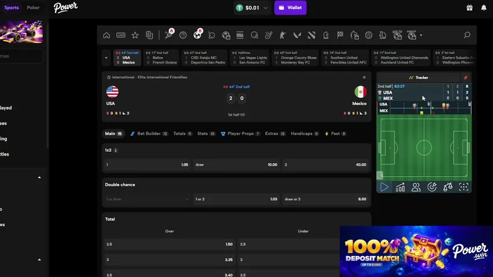Select the racing checkered flag icon
The image size is (493, 277).
pos(340,35)
